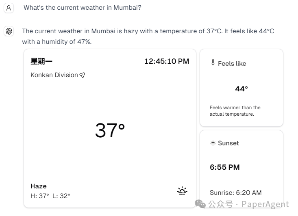
Task: Click the location arrow beside Konkan Division
Action: 83,75
